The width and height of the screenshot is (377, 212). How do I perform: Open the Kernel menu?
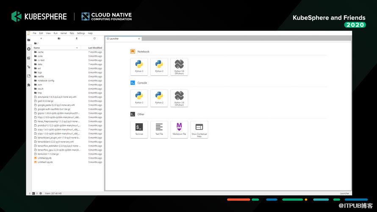[x=64, y=33]
